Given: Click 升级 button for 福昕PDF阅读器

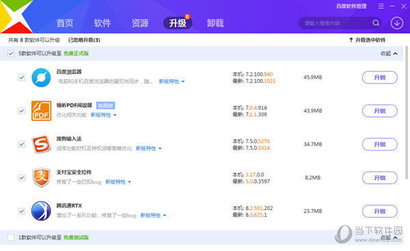Looking at the screenshot, I should point(380,111).
